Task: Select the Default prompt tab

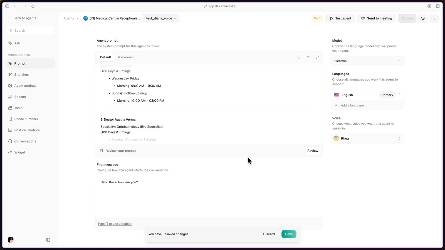Action: (x=105, y=57)
